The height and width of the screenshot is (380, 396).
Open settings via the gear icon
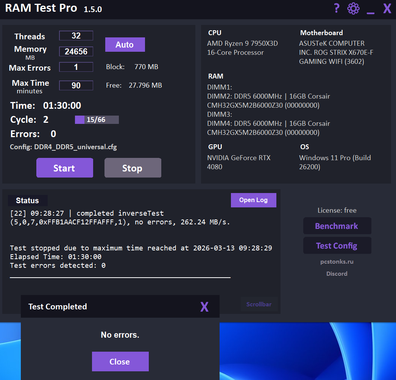point(353,9)
